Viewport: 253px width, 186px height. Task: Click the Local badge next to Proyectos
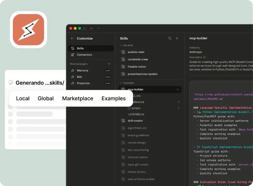click(x=107, y=83)
